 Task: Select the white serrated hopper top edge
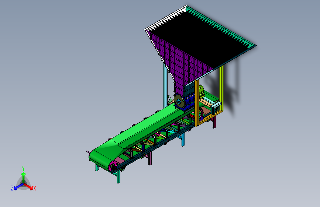tap(165, 18)
